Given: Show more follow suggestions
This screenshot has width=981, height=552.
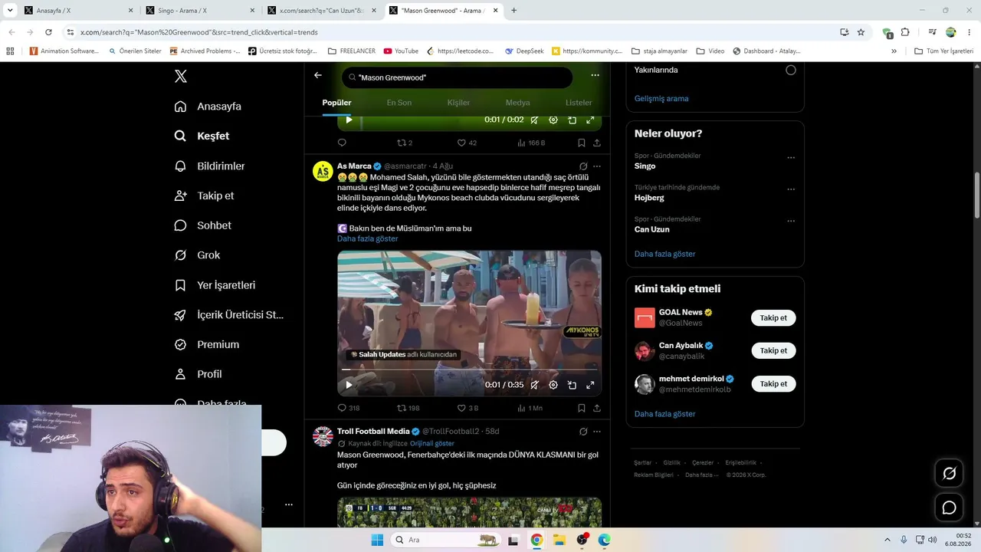Looking at the screenshot, I should [665, 414].
